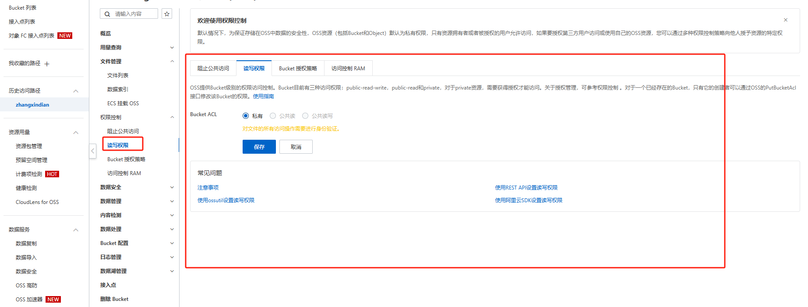The image size is (808, 307).
Task: Click the 请输入内容 search field
Action: tap(134, 14)
